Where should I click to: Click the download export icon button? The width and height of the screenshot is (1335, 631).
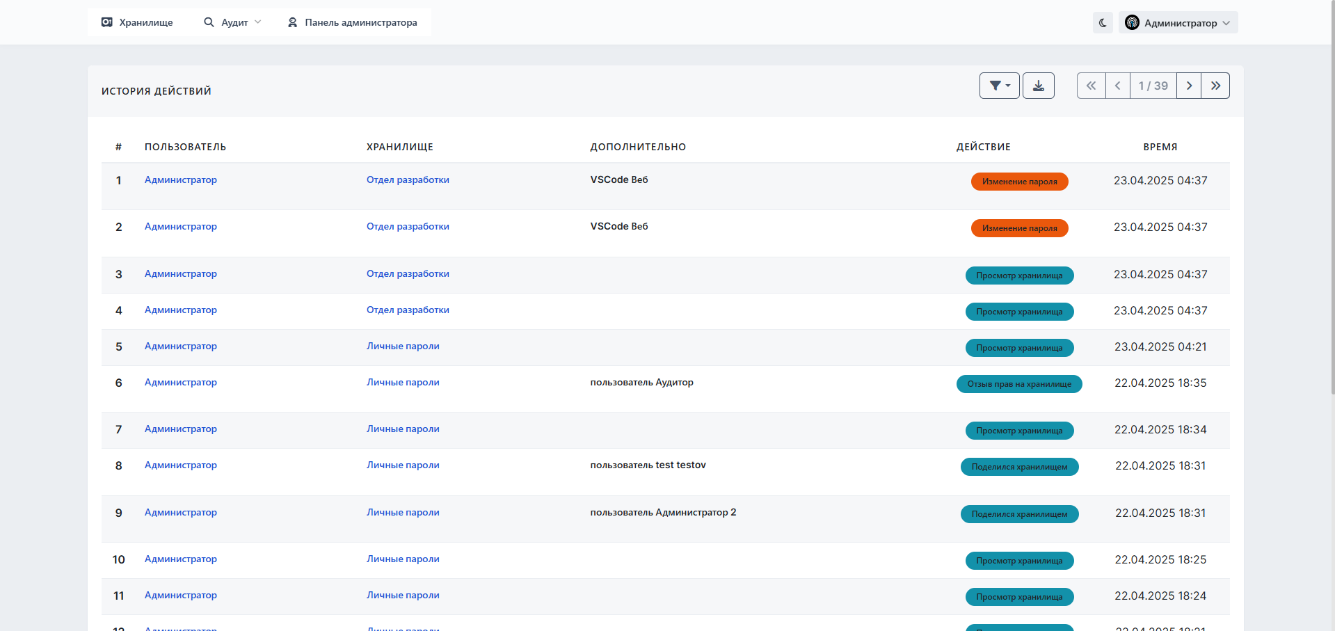tap(1038, 86)
